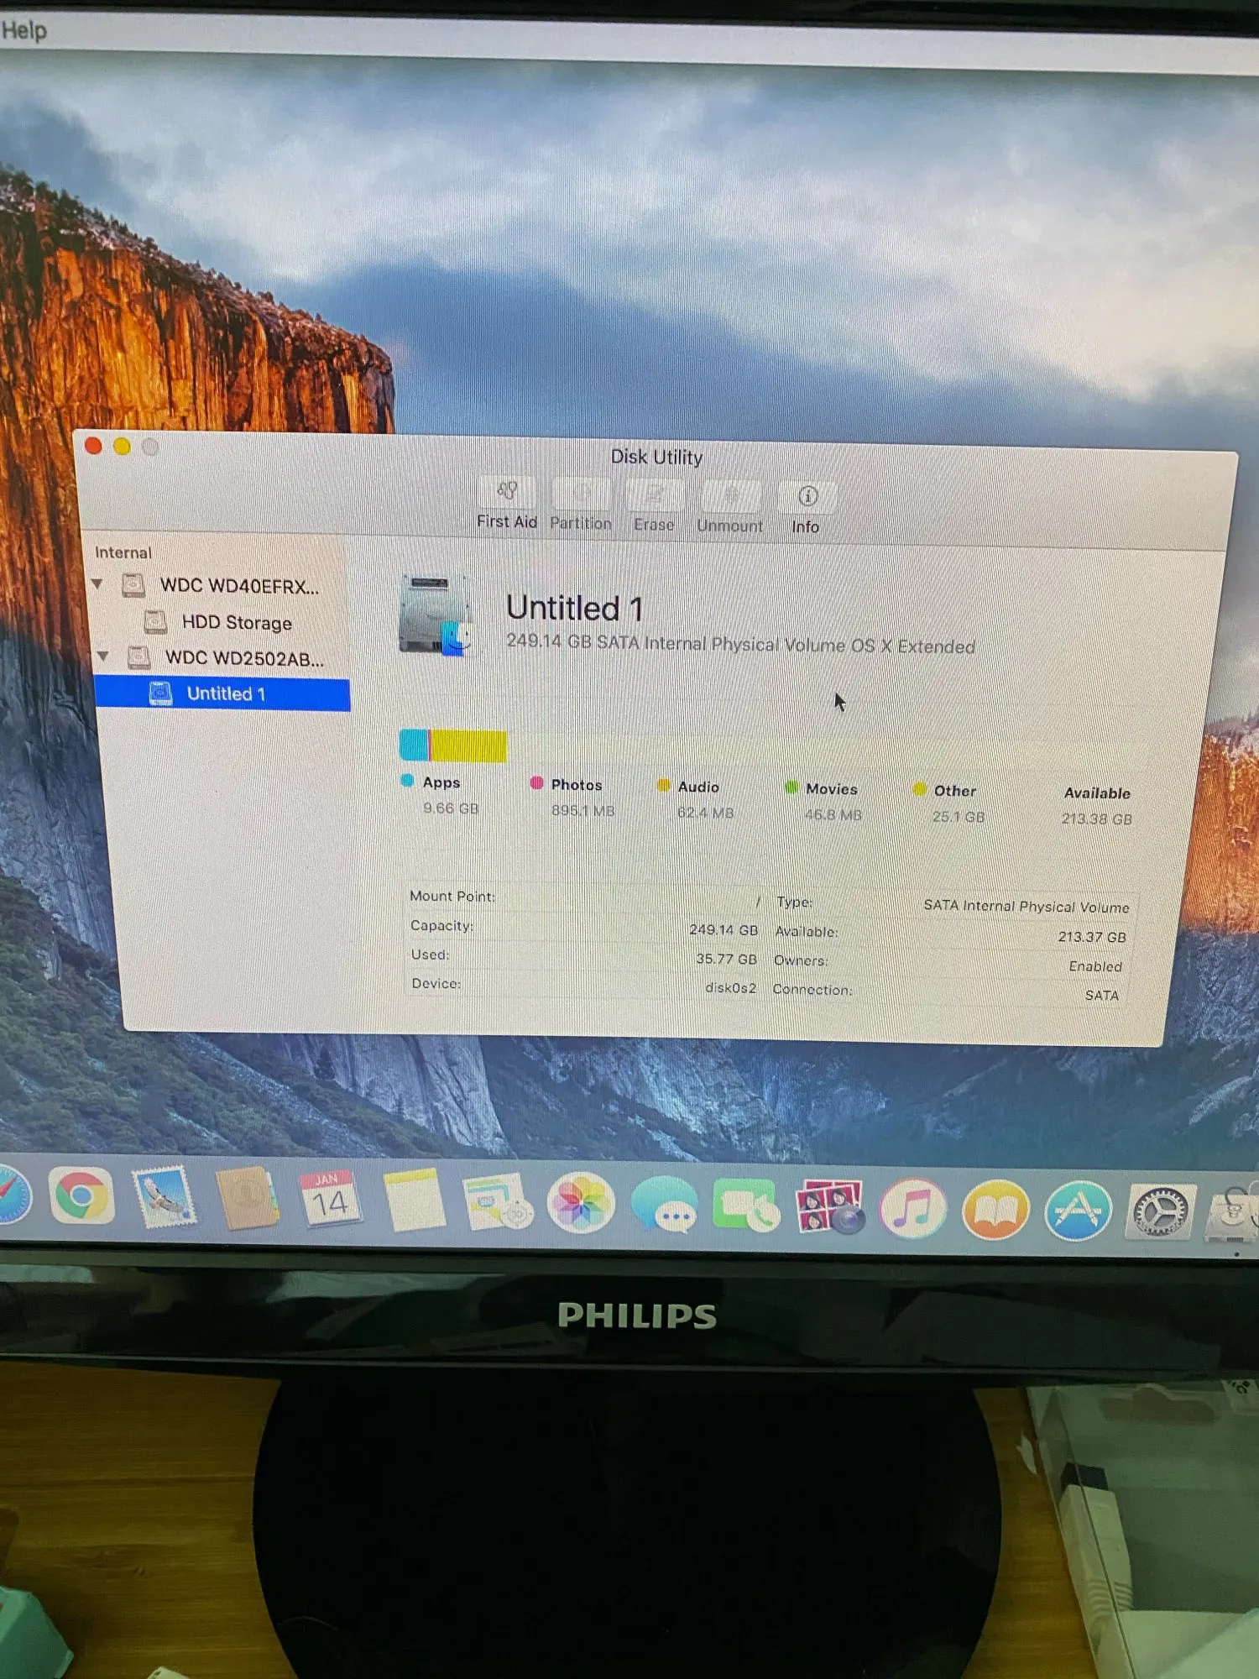
Task: Click the yellow Other segment of usage bar
Action: tap(469, 746)
